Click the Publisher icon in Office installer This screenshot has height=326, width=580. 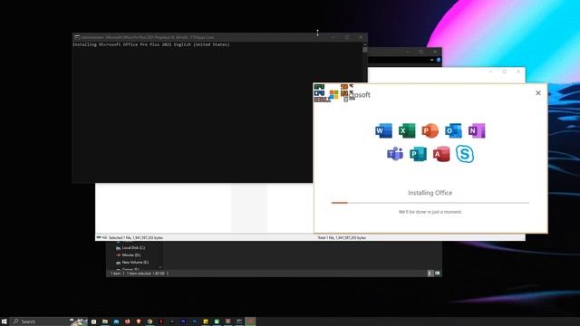(x=418, y=154)
